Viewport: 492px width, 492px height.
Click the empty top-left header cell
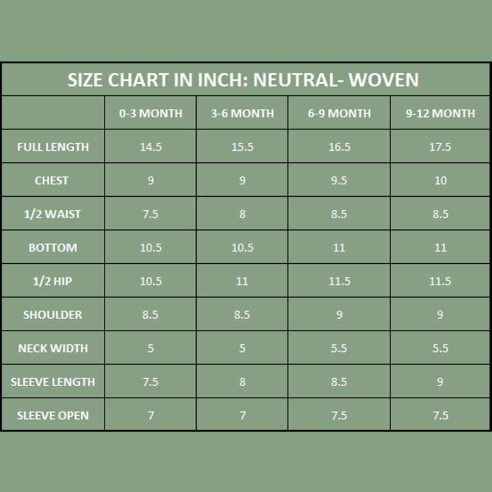click(x=53, y=113)
